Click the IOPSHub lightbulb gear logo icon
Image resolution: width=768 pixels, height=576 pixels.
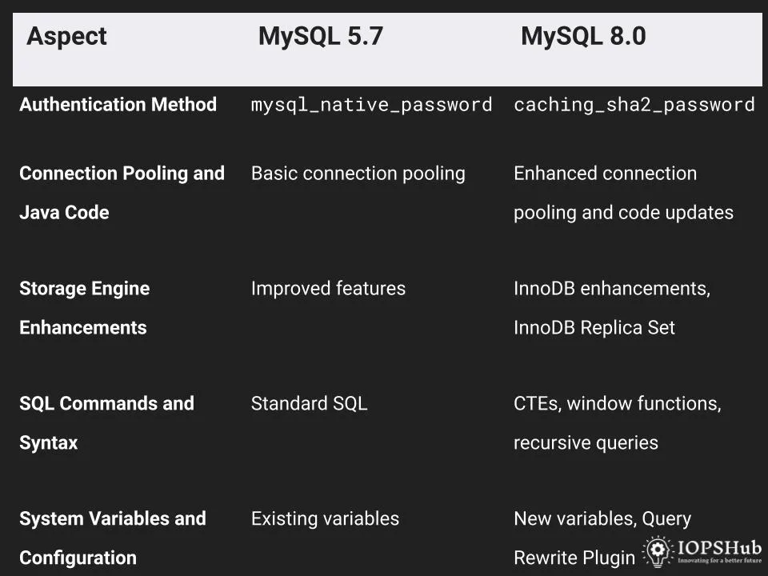658,551
